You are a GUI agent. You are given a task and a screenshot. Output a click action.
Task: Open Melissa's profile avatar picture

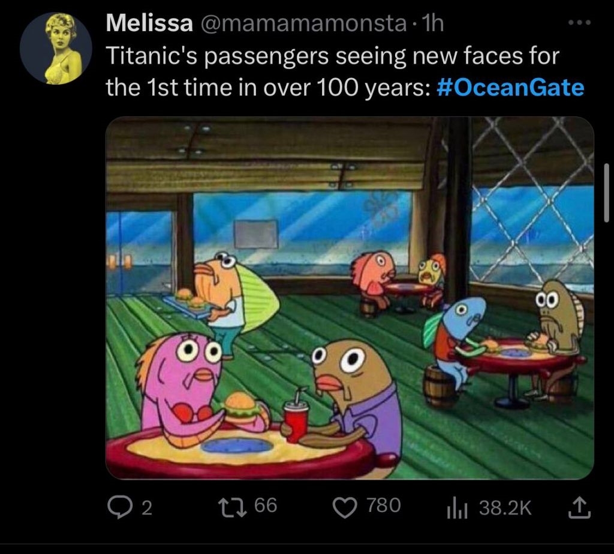[x=56, y=48]
